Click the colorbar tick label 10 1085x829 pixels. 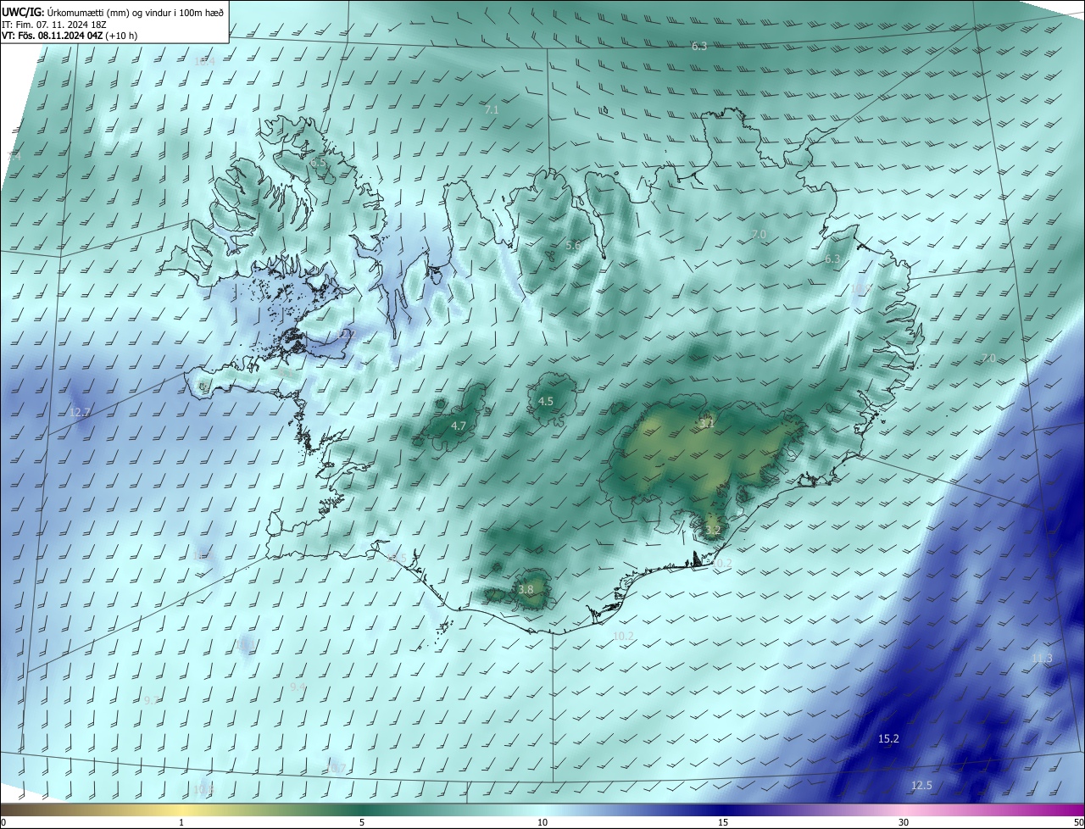542,823
